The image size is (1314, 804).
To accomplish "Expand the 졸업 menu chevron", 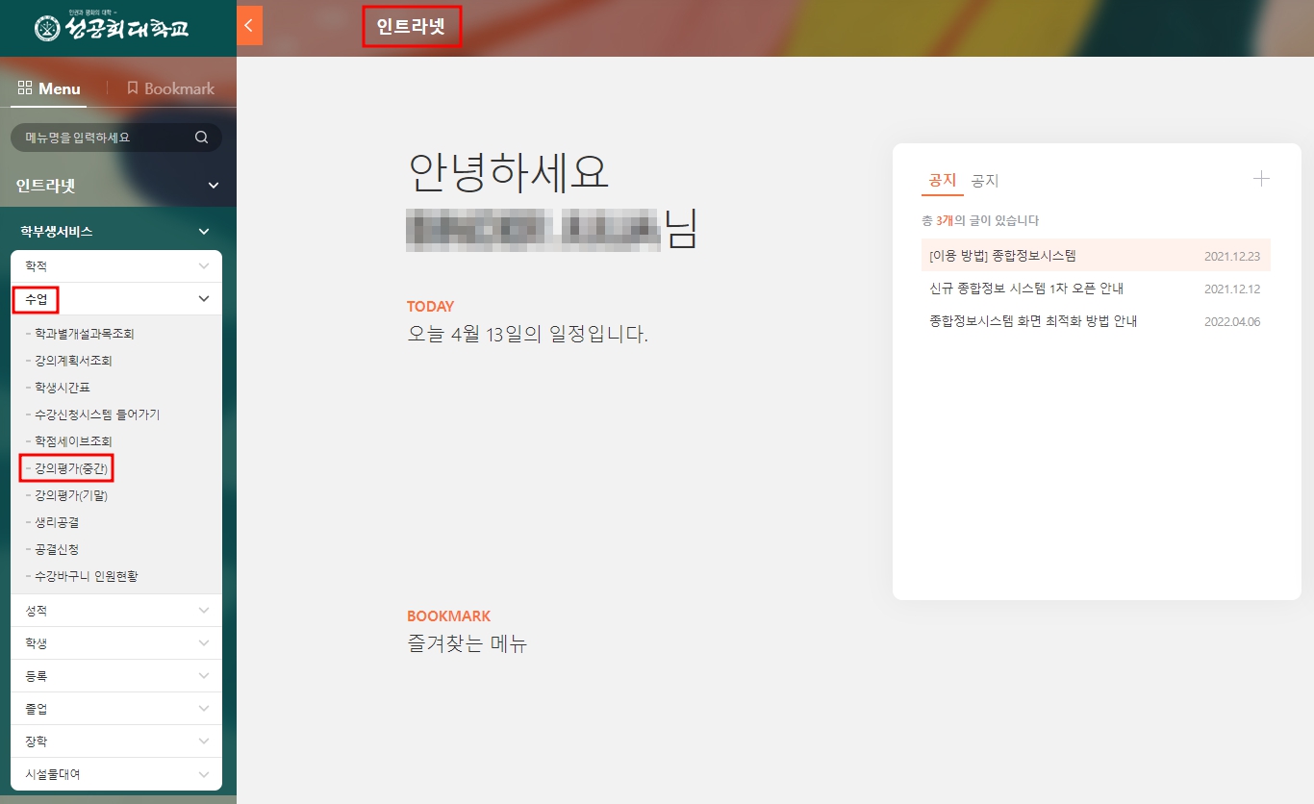I will [203, 709].
